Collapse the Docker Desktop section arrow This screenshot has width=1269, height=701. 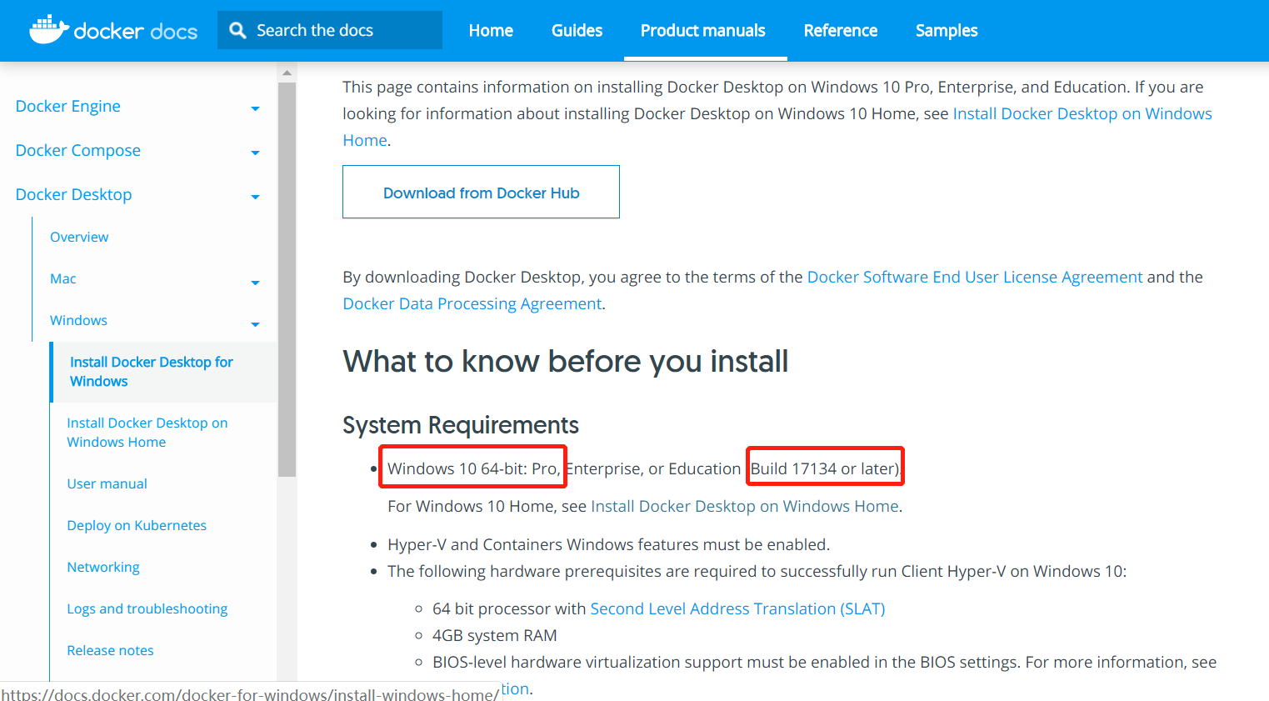point(255,197)
